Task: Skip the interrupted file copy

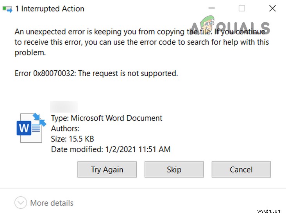Action: point(174,170)
